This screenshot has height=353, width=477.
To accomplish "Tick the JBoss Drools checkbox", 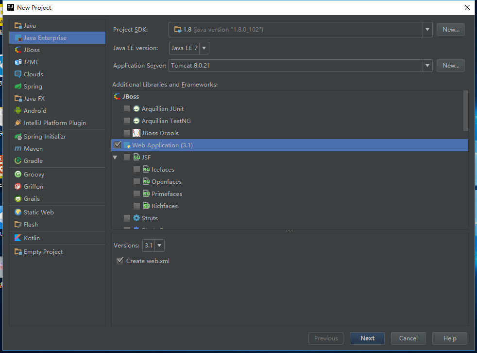I will pos(127,133).
